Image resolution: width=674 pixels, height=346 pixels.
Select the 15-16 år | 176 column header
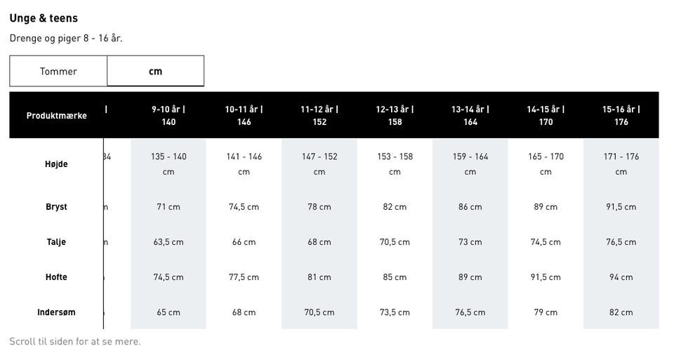pyautogui.click(x=621, y=115)
